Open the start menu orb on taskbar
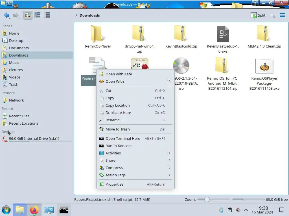This screenshot has height=216, width=289. tap(6, 210)
